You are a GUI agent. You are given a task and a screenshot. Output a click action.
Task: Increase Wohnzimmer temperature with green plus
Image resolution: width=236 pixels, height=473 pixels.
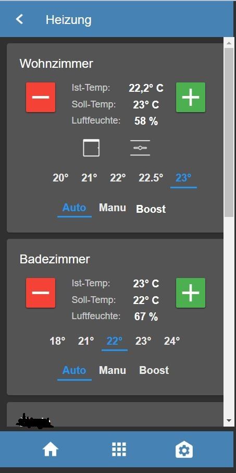[191, 97]
